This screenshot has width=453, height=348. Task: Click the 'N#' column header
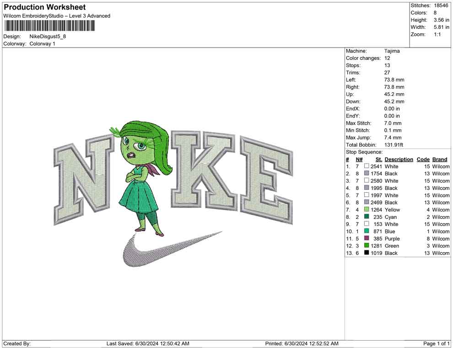pyautogui.click(x=359, y=159)
